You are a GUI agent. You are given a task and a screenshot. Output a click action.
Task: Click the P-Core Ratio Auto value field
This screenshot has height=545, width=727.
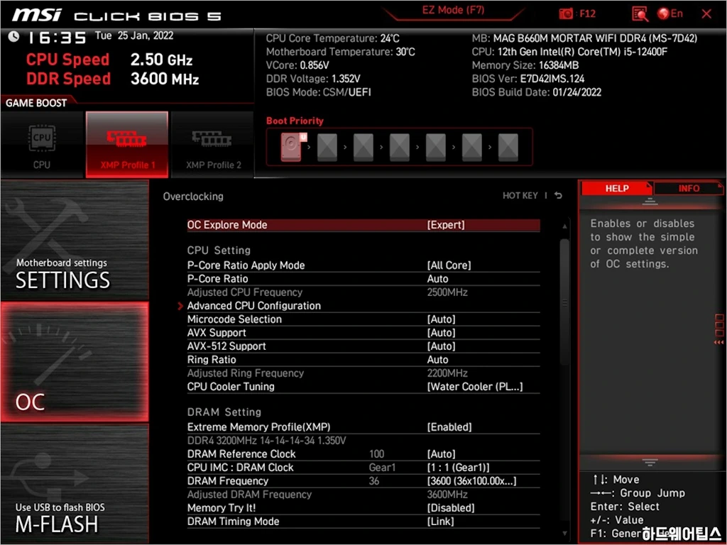tap(437, 279)
